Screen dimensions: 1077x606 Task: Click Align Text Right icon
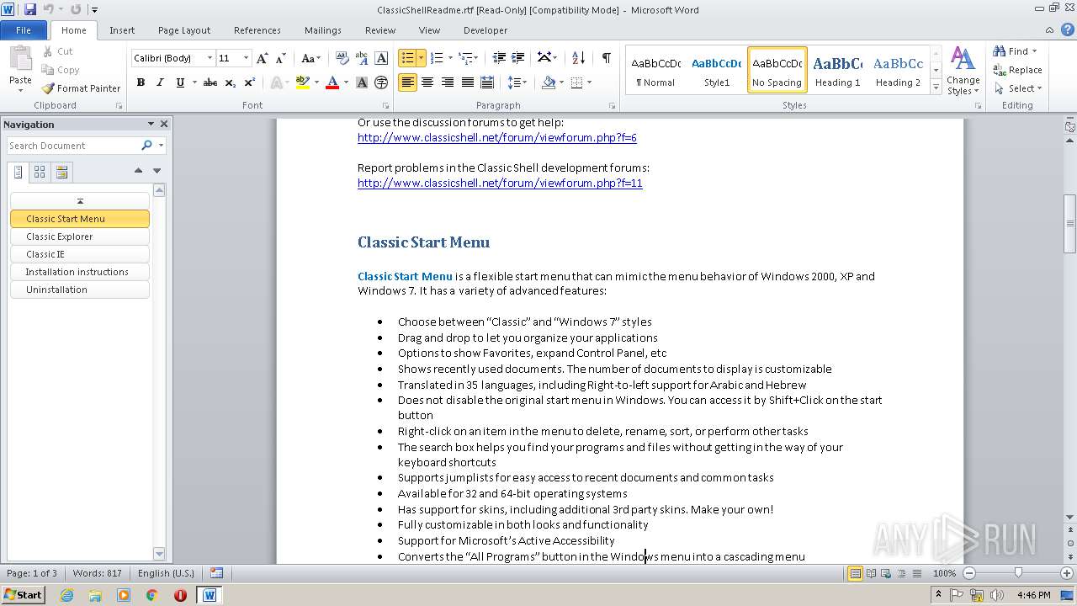[x=447, y=82]
